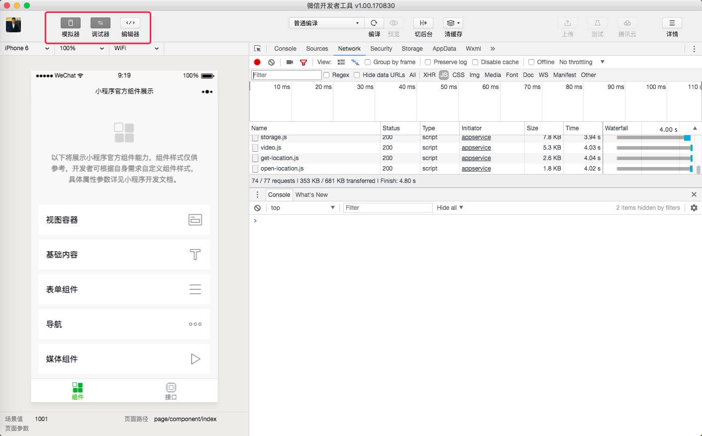Open the console settings gear
The height and width of the screenshot is (436, 702).
click(694, 208)
